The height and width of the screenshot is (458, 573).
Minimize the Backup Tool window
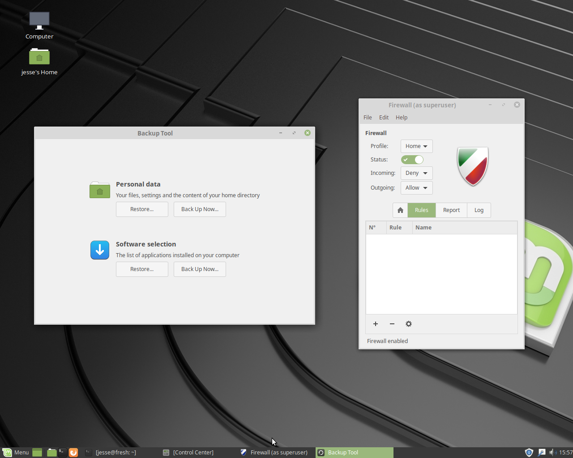point(281,133)
